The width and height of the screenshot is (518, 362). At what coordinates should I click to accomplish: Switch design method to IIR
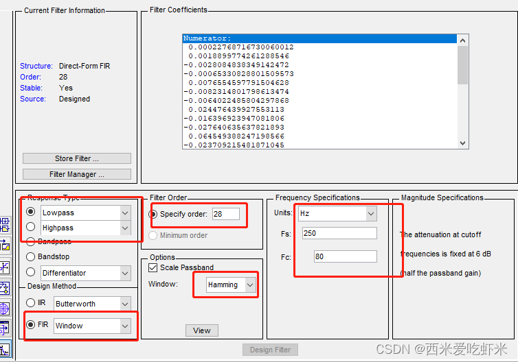pyautogui.click(x=30, y=302)
